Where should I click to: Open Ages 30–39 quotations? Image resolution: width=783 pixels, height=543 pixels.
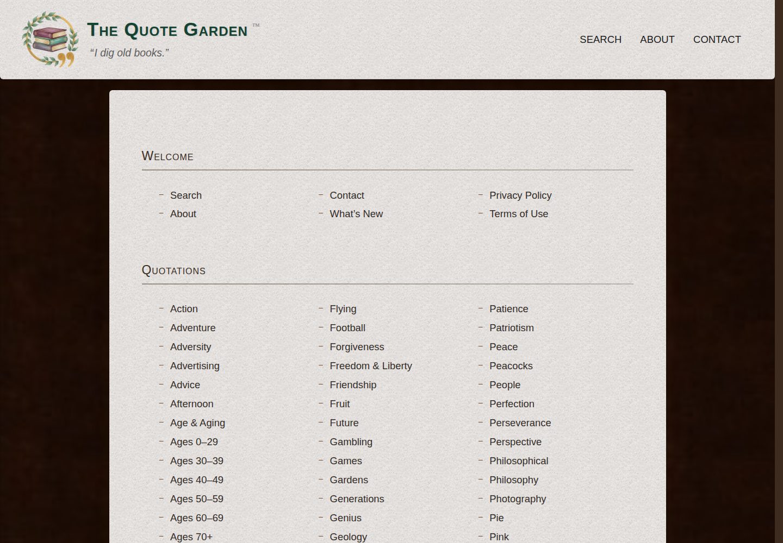click(x=197, y=461)
